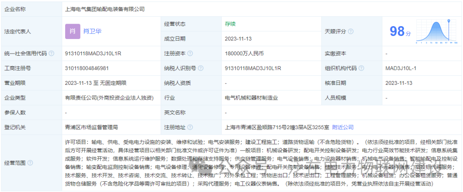The width and height of the screenshot is (463, 192).
Task: Open legal representative 肖卫华 link
Action: (x=93, y=31)
